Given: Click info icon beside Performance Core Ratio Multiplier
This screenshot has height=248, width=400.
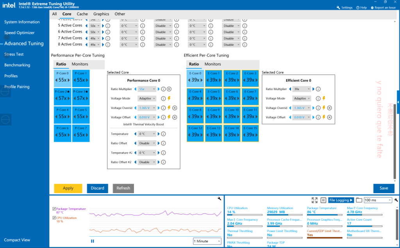Looking at the screenshot, I should [163, 89].
